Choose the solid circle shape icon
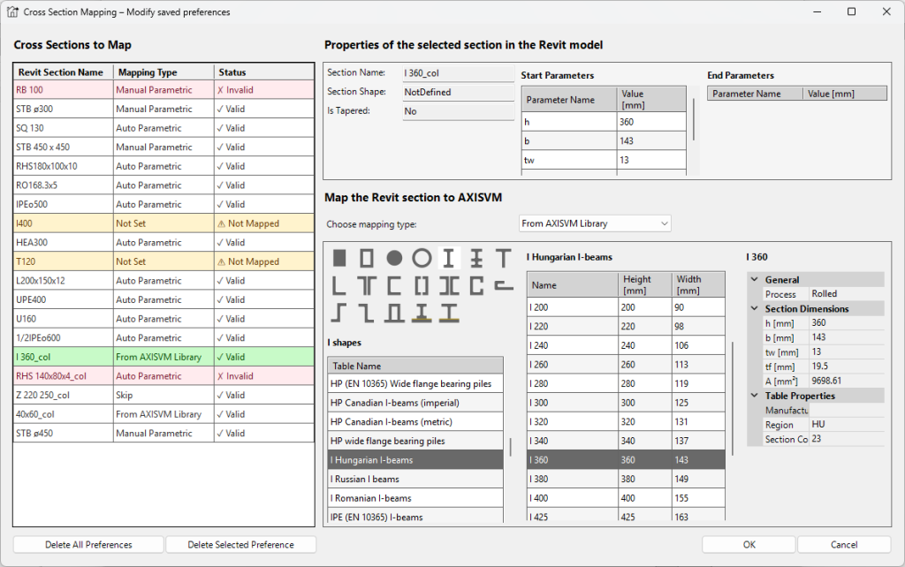 click(394, 258)
